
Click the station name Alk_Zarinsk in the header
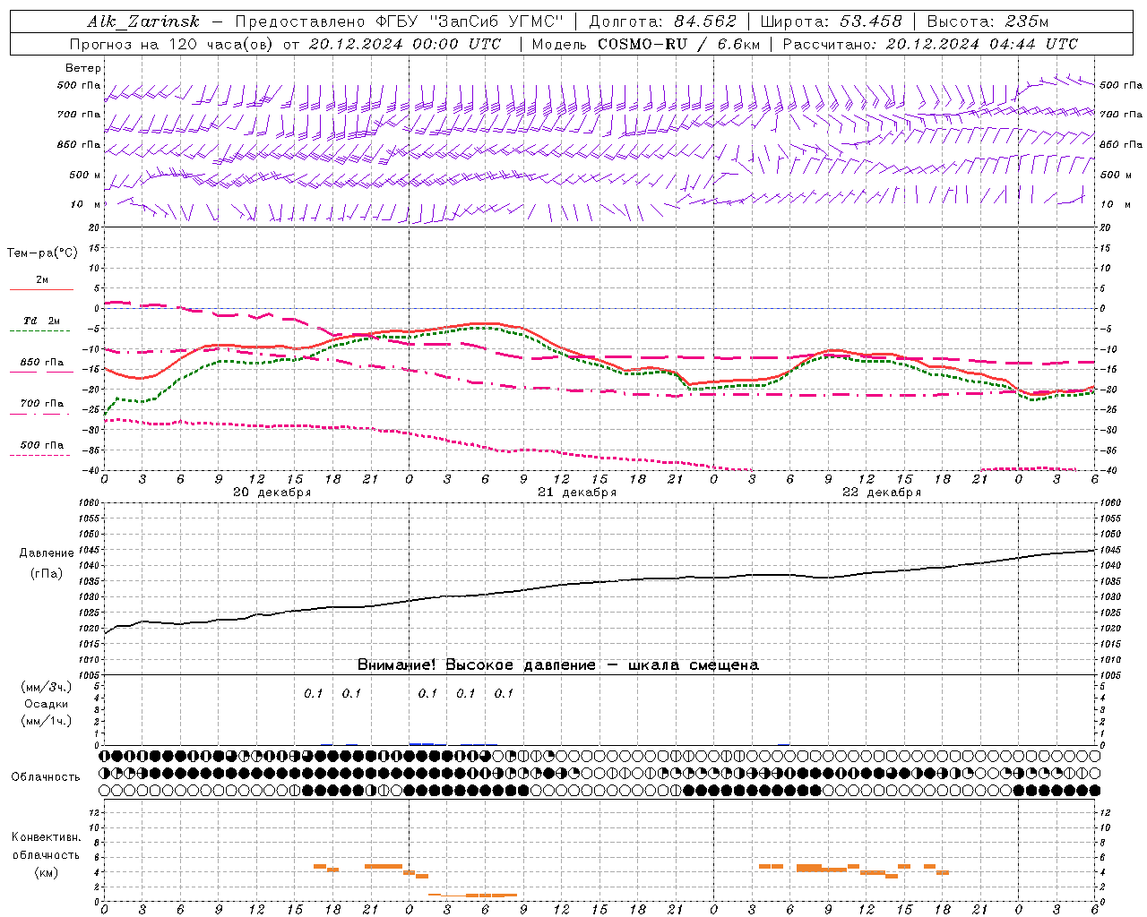(143, 21)
